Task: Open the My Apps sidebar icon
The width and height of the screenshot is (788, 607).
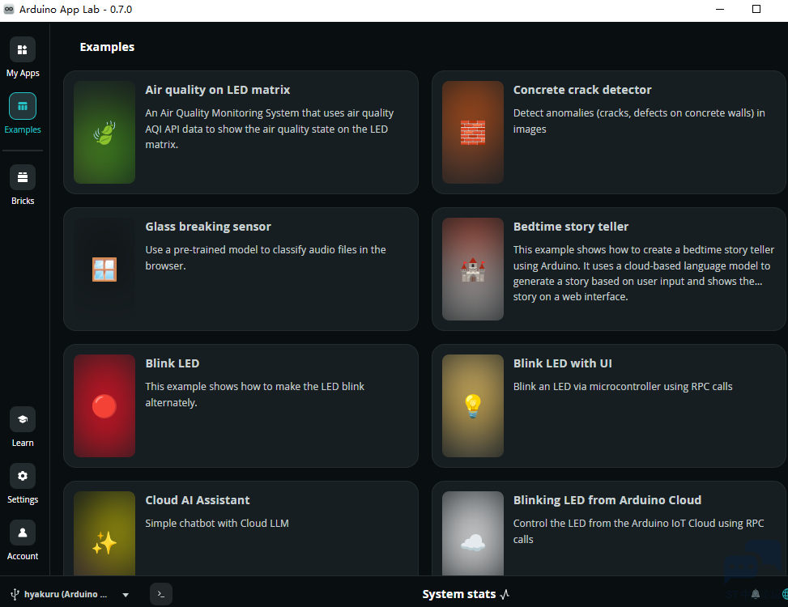Action: click(x=23, y=49)
